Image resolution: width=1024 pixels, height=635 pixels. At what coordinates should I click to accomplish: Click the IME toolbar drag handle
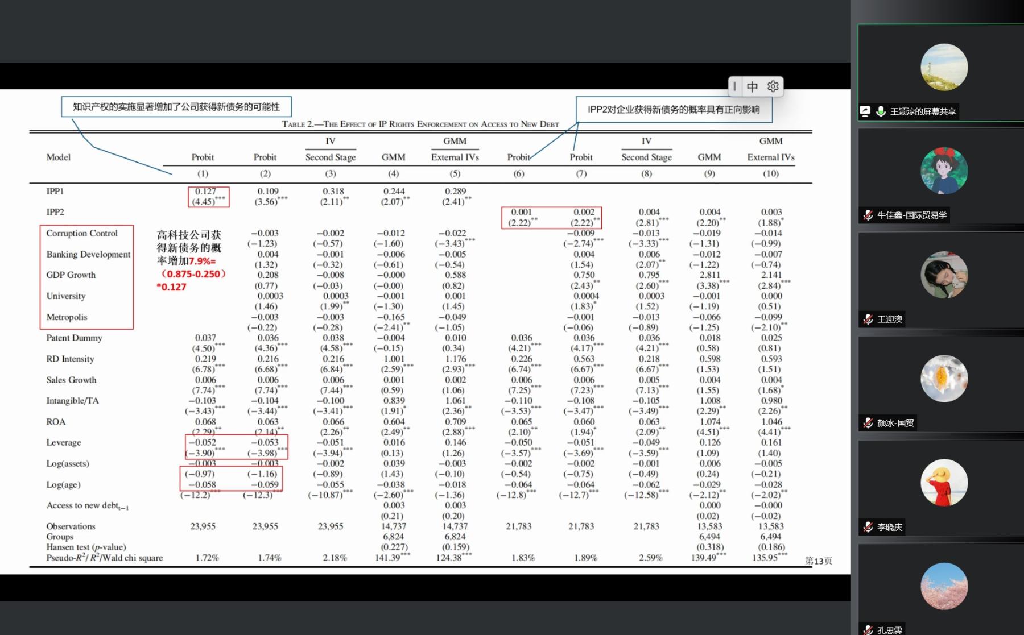point(735,86)
